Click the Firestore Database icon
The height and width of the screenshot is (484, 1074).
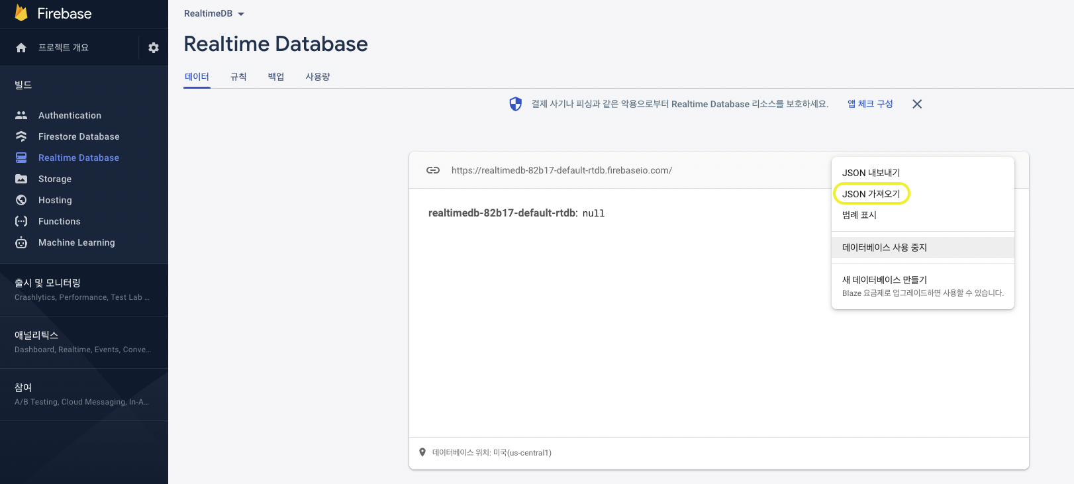[x=21, y=136]
